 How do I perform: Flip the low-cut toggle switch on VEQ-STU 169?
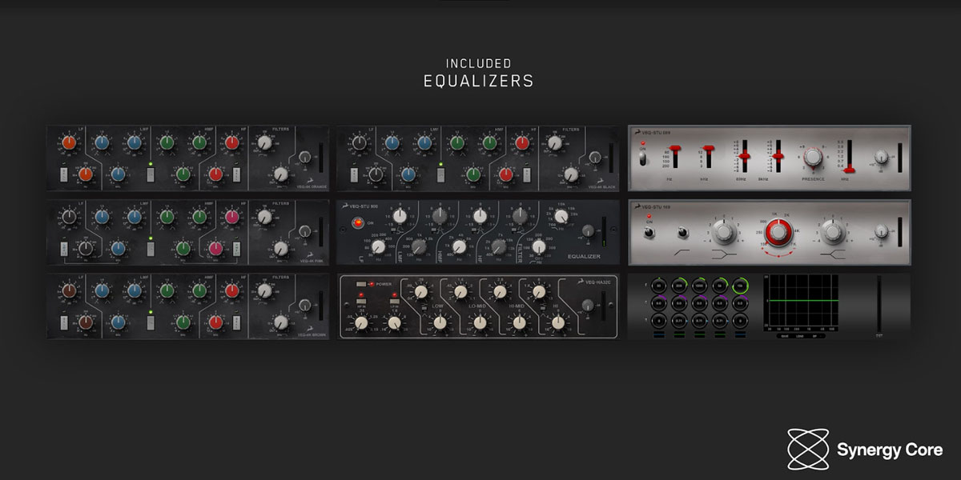(x=683, y=232)
